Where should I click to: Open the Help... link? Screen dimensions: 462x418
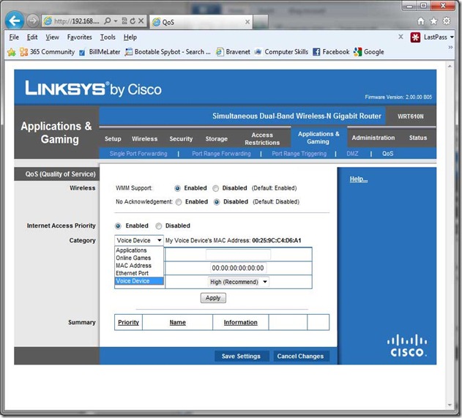pos(359,179)
